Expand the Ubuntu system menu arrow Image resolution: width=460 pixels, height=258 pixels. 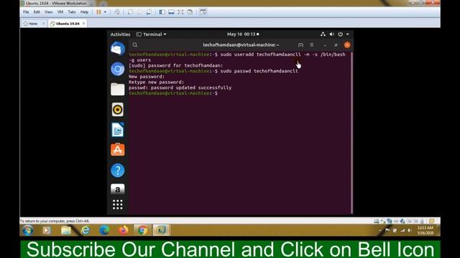tap(348, 34)
